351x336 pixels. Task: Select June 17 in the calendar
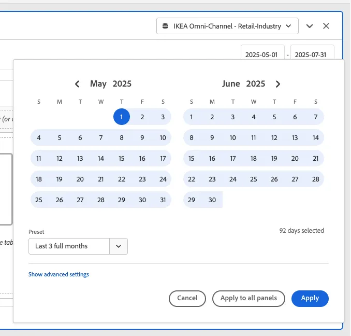coord(233,158)
